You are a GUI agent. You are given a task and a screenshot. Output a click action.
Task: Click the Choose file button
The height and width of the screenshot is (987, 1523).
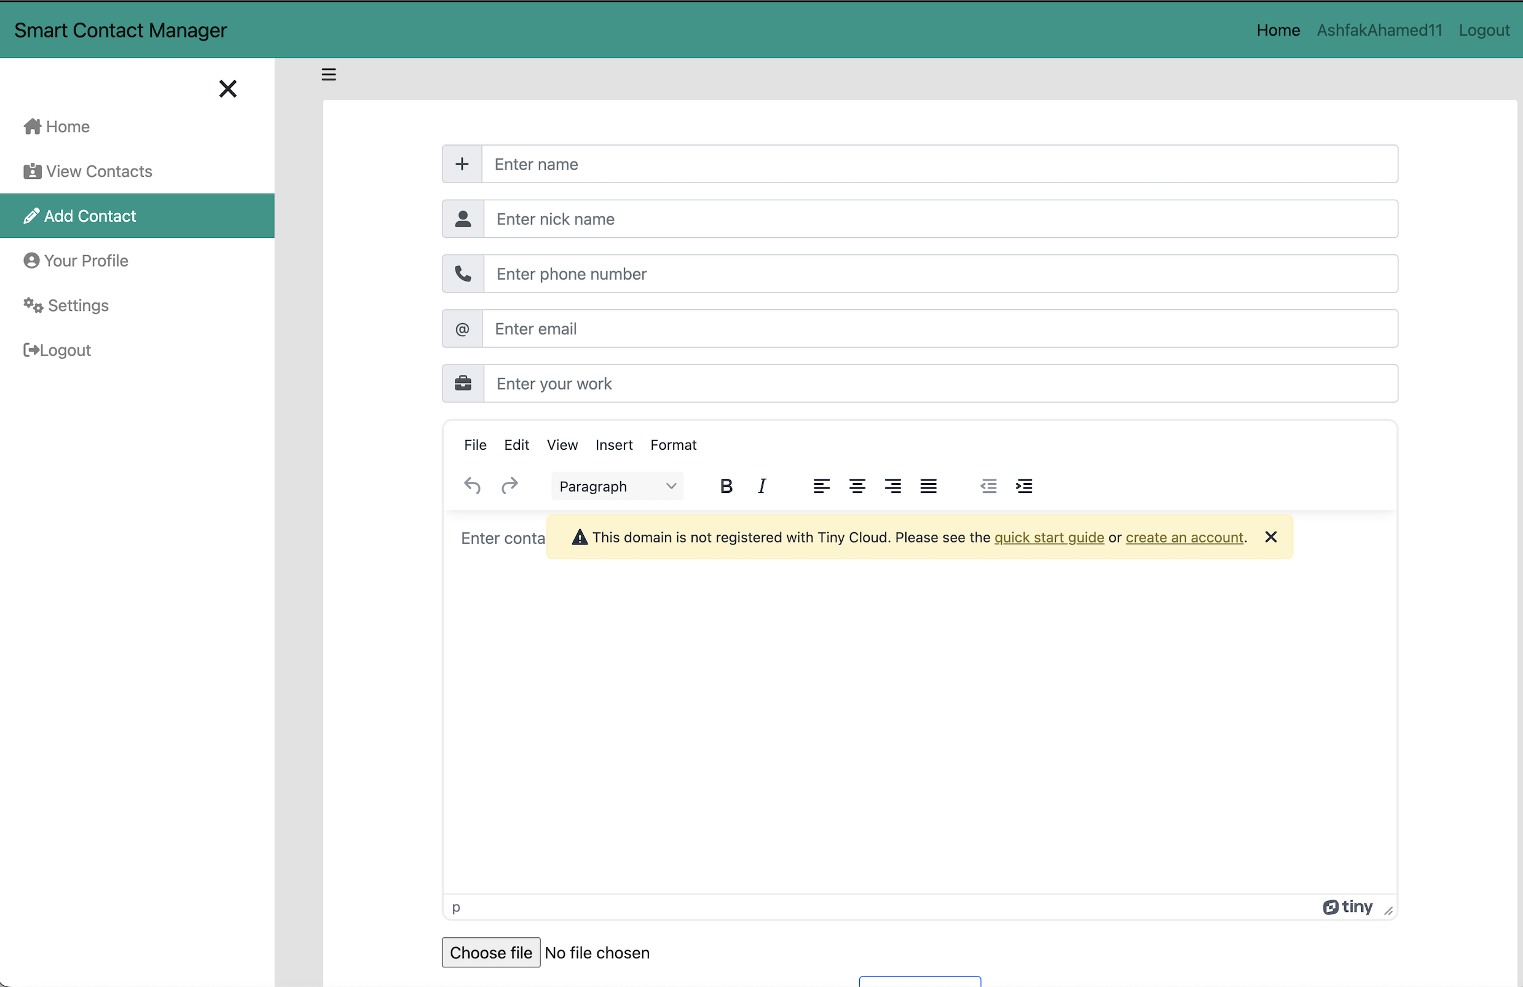pos(490,953)
